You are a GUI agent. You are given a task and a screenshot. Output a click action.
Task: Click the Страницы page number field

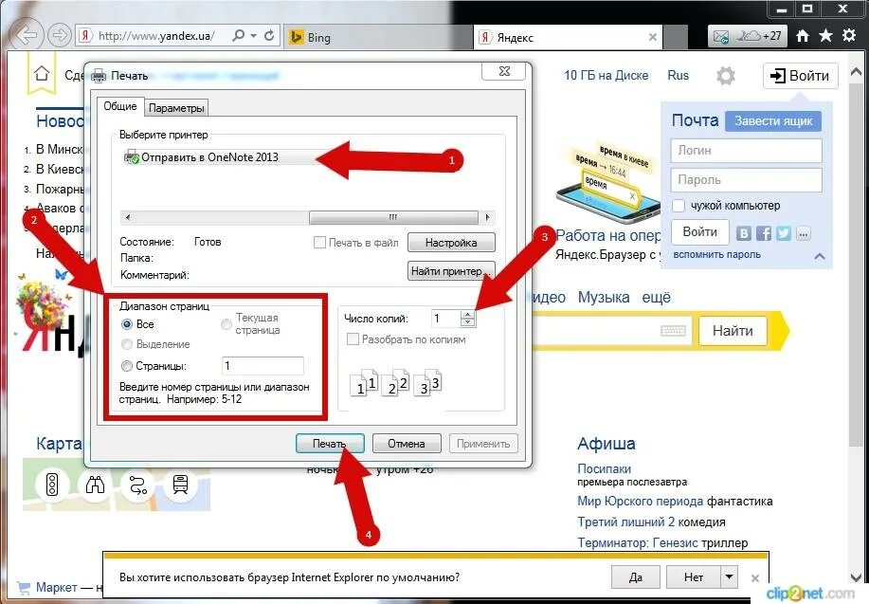click(263, 365)
